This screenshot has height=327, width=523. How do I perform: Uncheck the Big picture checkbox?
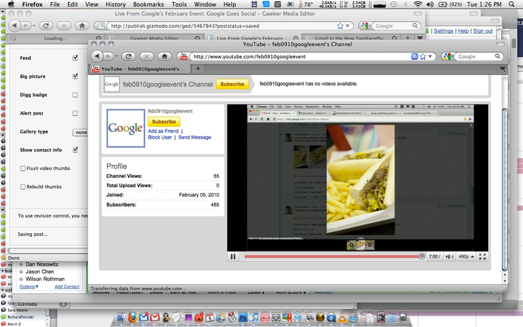(x=75, y=76)
